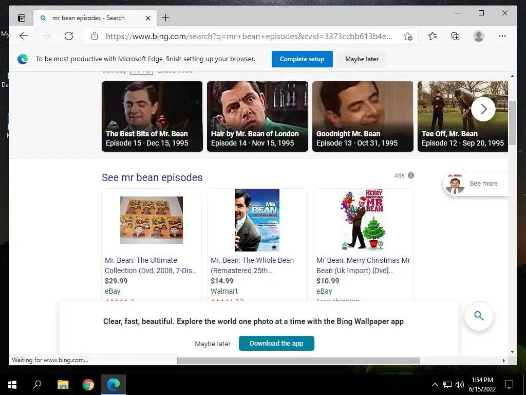Open The Whole Bean DVD cover image
Viewport: 526px width, 395px height.
tap(257, 220)
